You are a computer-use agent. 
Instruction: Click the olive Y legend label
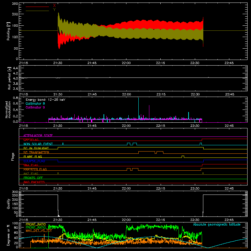[54, 10]
